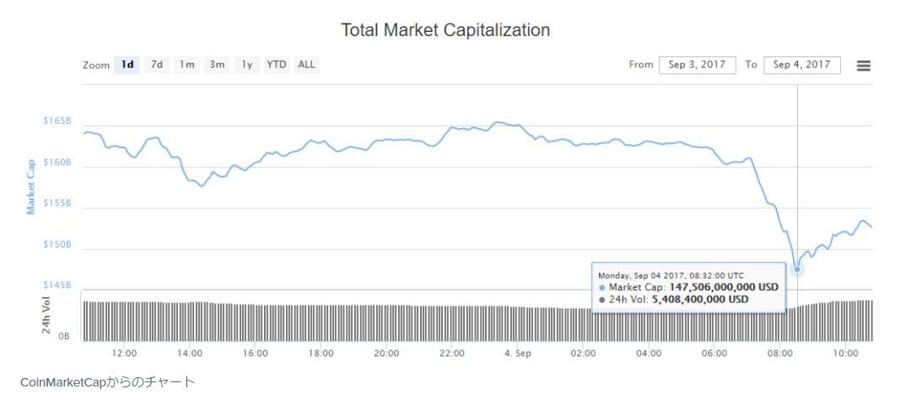This screenshot has width=916, height=405.
Task: Click the CoinMarketCap chart caption
Action: coord(107,383)
